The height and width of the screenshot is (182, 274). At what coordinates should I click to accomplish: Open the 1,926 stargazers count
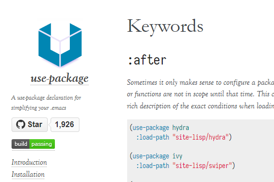tap(65, 125)
